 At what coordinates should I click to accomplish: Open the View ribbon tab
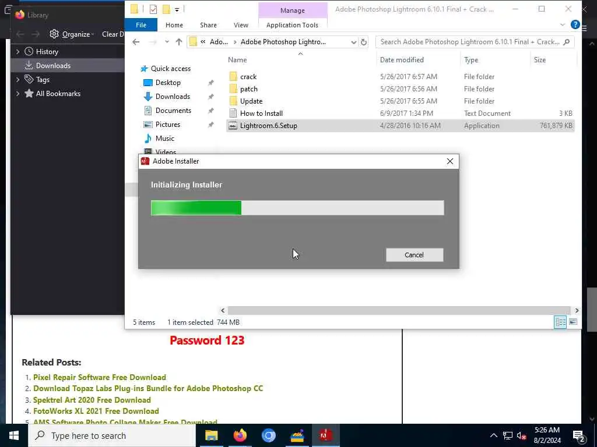click(x=241, y=25)
